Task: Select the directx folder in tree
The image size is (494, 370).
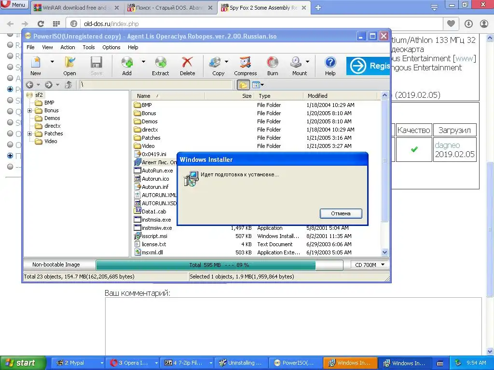Action: [x=52, y=126]
